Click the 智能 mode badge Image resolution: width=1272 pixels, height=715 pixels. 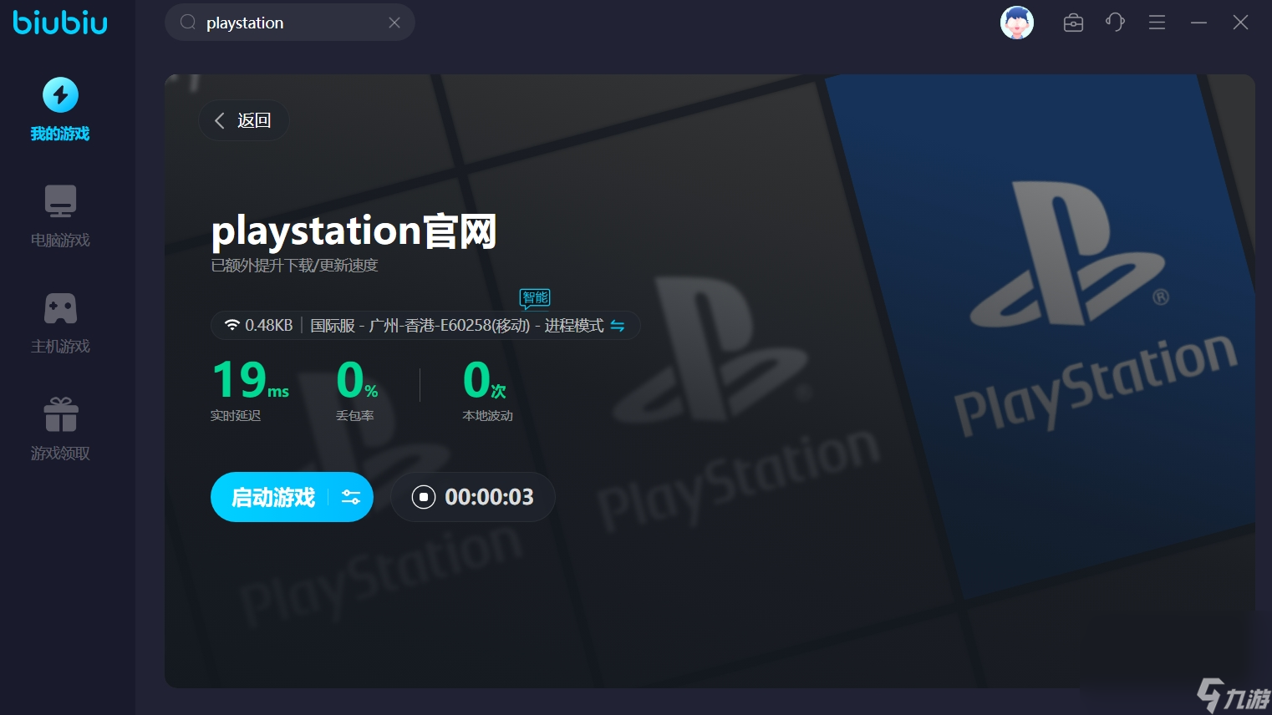tap(535, 297)
